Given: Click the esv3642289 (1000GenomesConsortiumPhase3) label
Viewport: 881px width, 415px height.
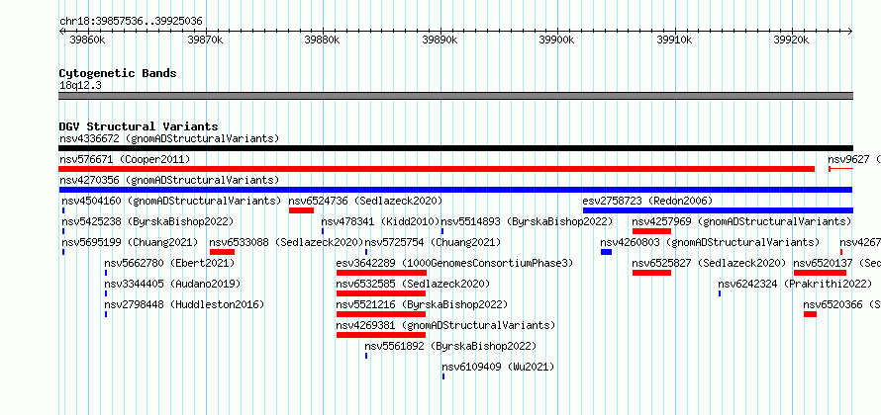Looking at the screenshot, I should click(x=454, y=263).
